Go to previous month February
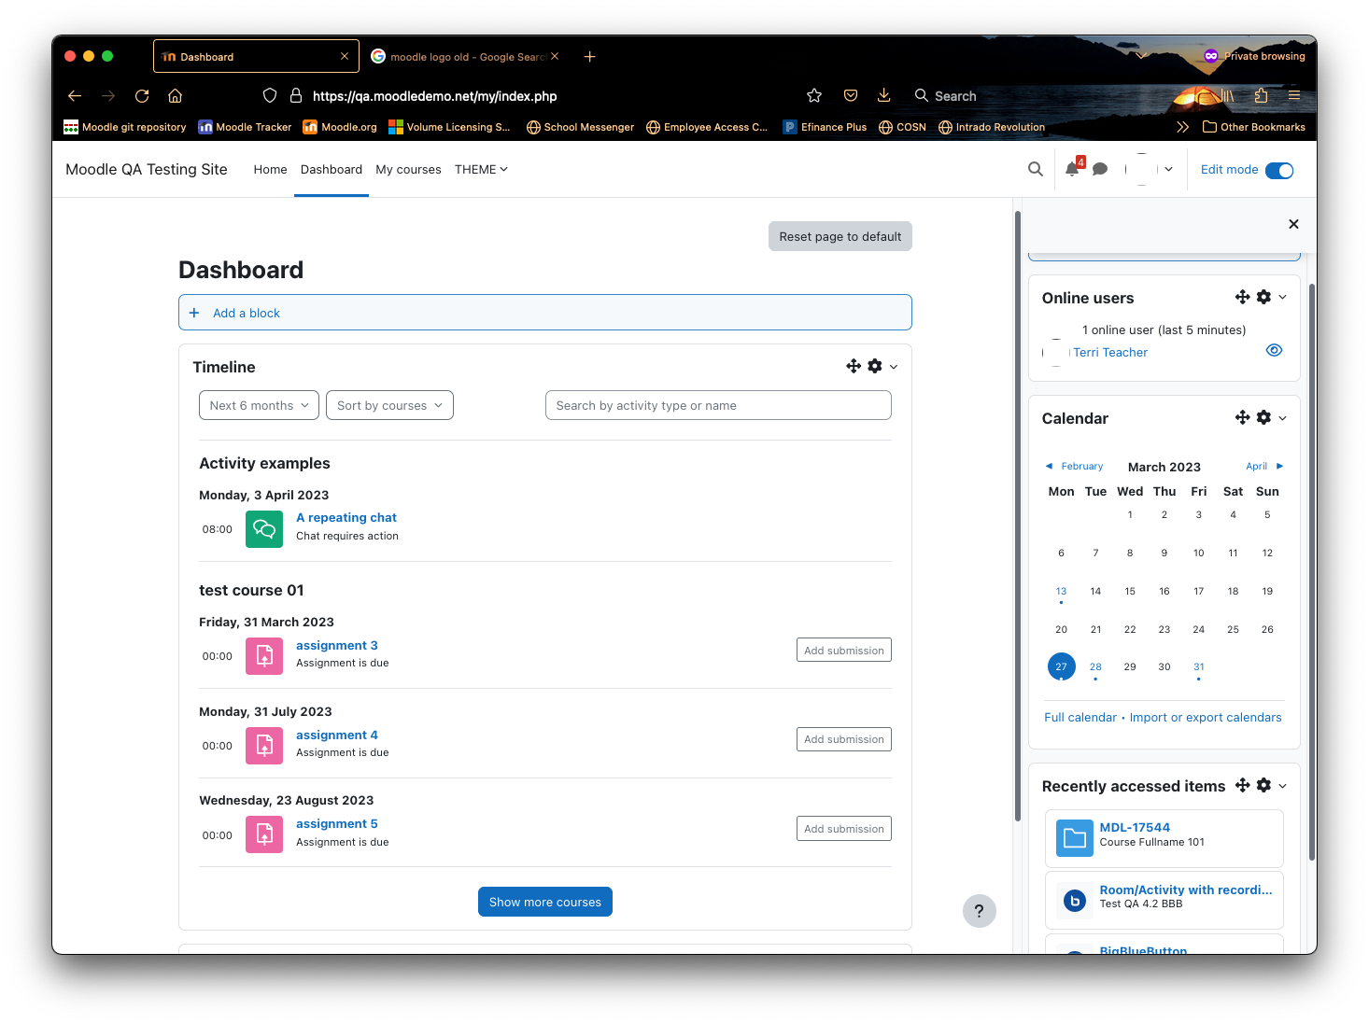1369x1023 pixels. (x=1074, y=466)
